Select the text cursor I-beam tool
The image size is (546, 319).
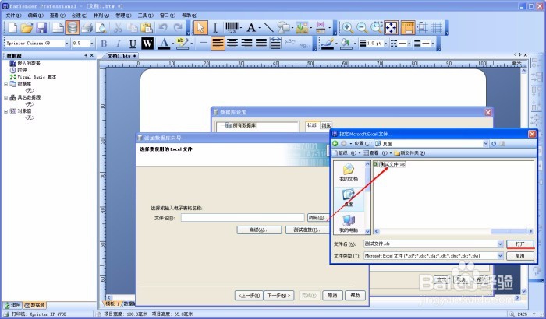pyautogui.click(x=215, y=28)
